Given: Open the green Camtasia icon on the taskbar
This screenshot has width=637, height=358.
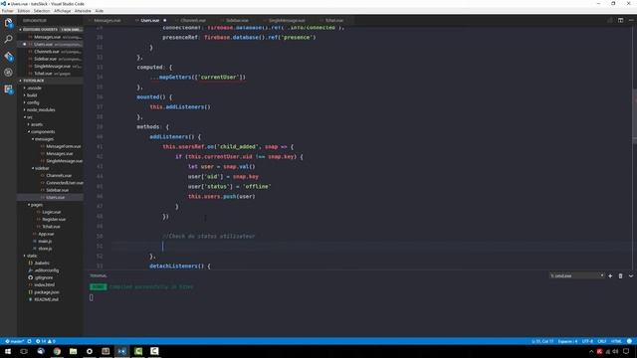Looking at the screenshot, I should [x=138, y=351].
